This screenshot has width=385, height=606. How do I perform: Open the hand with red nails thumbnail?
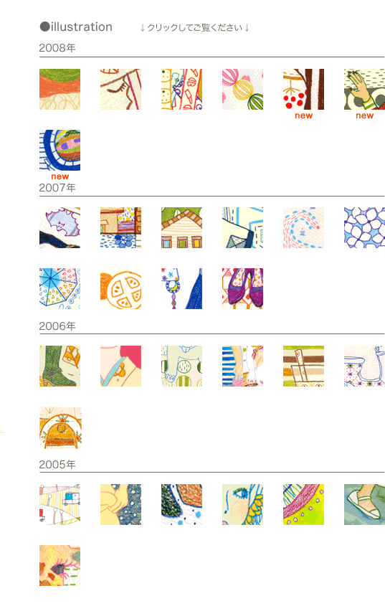[x=364, y=89]
